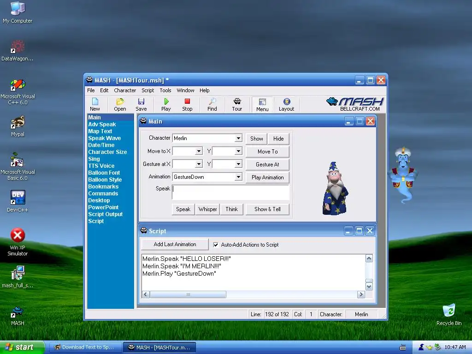
Task: Toggle the Menu toolbar button
Action: tap(262, 105)
